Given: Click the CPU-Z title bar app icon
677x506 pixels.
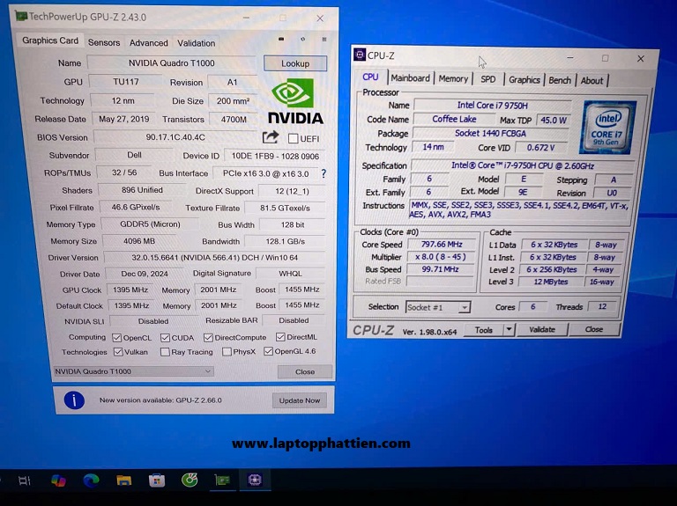Looking at the screenshot, I should [360, 55].
